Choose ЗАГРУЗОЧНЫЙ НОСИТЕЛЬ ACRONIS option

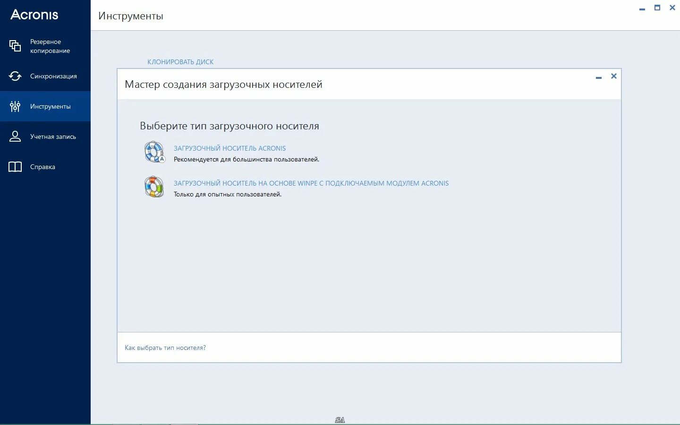click(229, 148)
